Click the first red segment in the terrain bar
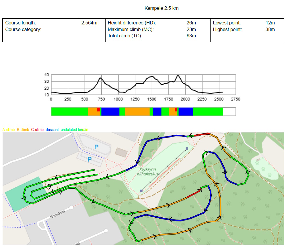 tap(98, 110)
